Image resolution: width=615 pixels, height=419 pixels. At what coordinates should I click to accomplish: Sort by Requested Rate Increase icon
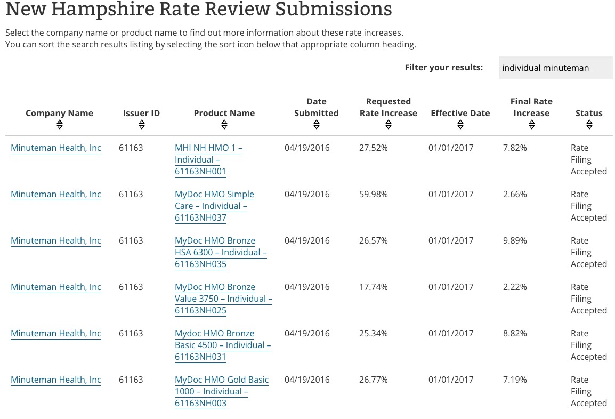click(x=389, y=125)
